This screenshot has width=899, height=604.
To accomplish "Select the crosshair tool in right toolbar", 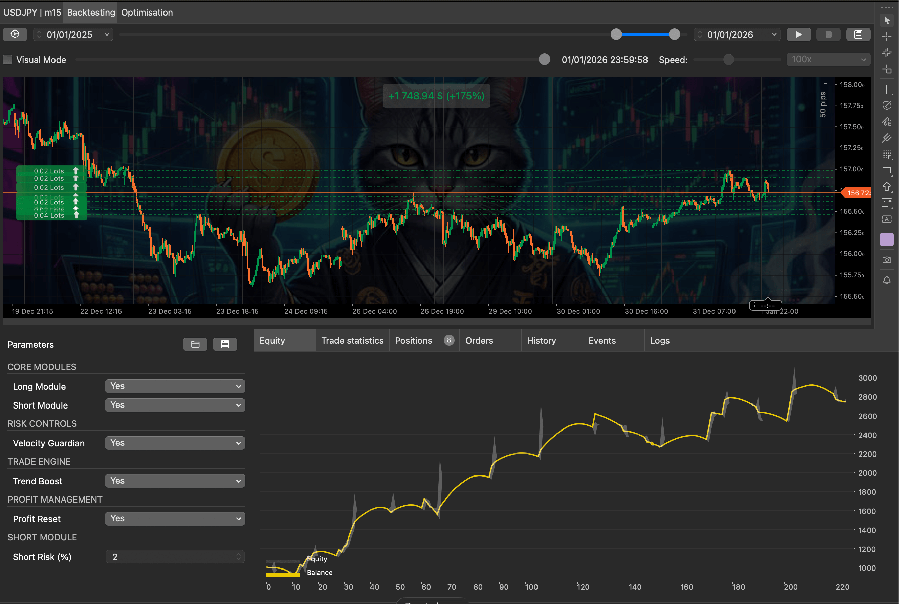I will pos(887,37).
